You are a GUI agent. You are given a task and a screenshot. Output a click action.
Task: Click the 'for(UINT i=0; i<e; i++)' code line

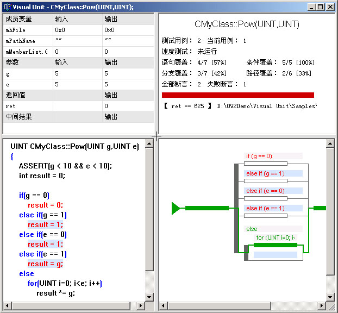[x=65, y=283]
